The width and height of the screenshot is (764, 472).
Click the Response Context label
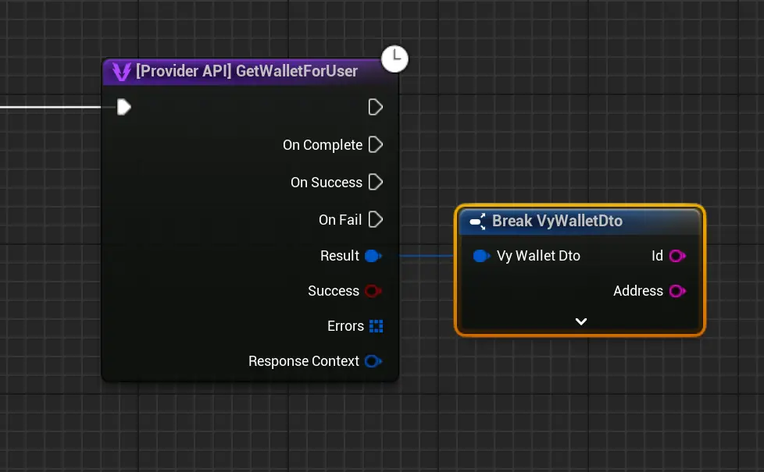click(304, 361)
